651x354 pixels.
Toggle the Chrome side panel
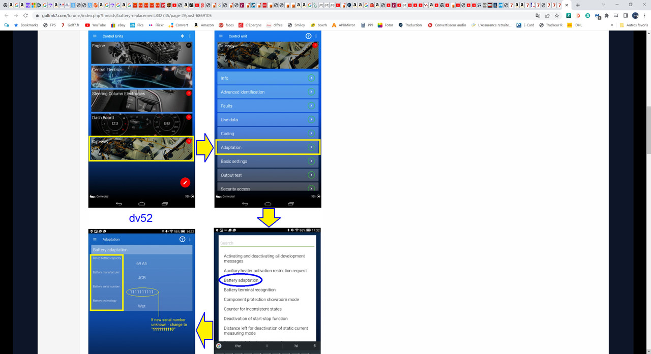coord(626,16)
